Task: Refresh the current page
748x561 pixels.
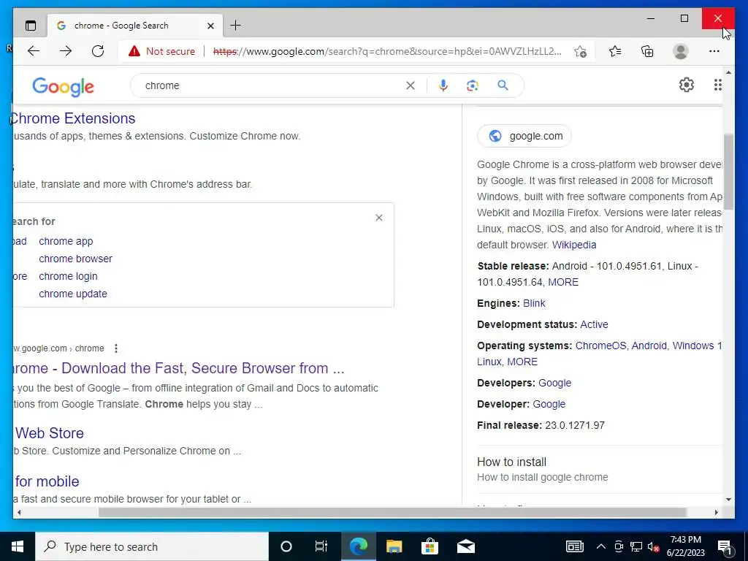Action: coord(98,51)
